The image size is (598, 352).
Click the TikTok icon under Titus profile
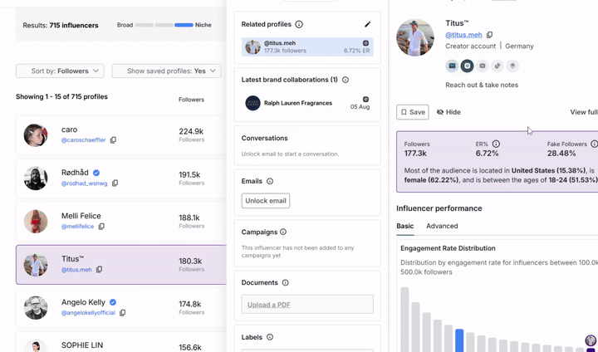[498, 66]
